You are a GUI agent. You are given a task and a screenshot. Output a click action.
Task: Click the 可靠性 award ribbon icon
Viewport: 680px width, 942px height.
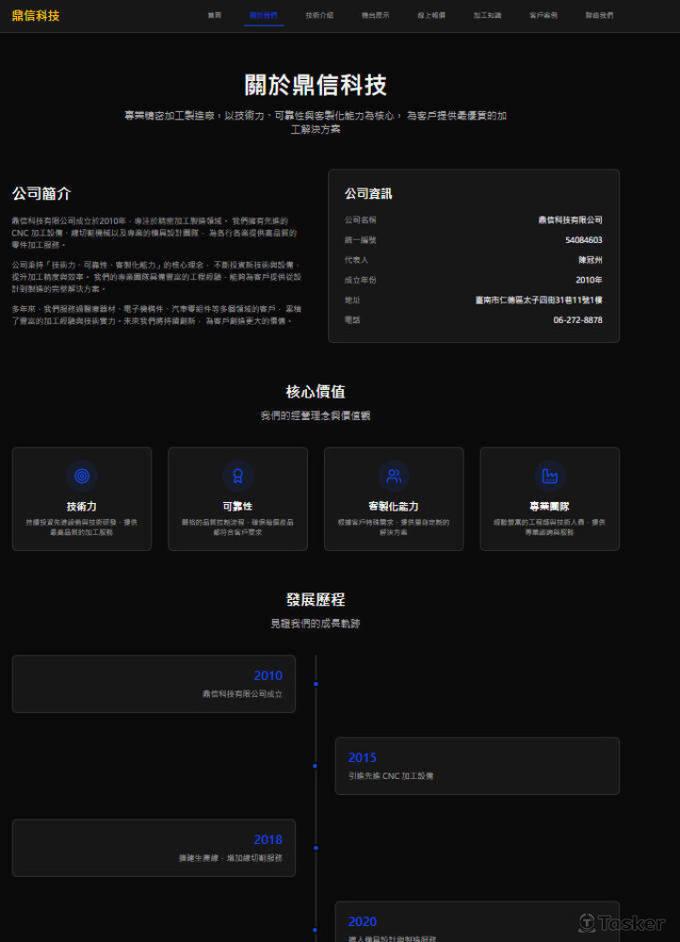point(237,476)
